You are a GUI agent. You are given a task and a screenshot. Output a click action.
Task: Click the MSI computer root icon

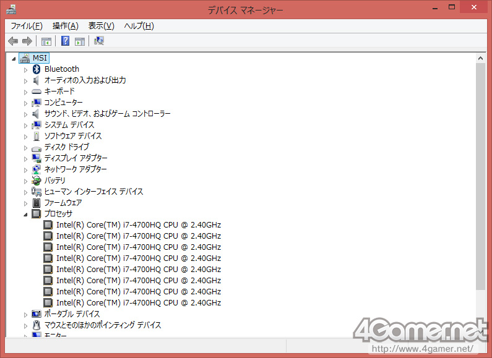25,58
